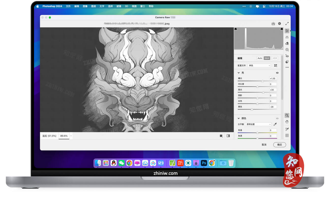The width and height of the screenshot is (330, 198).
Task: Open the 图层 menu
Action: pos(93,6)
